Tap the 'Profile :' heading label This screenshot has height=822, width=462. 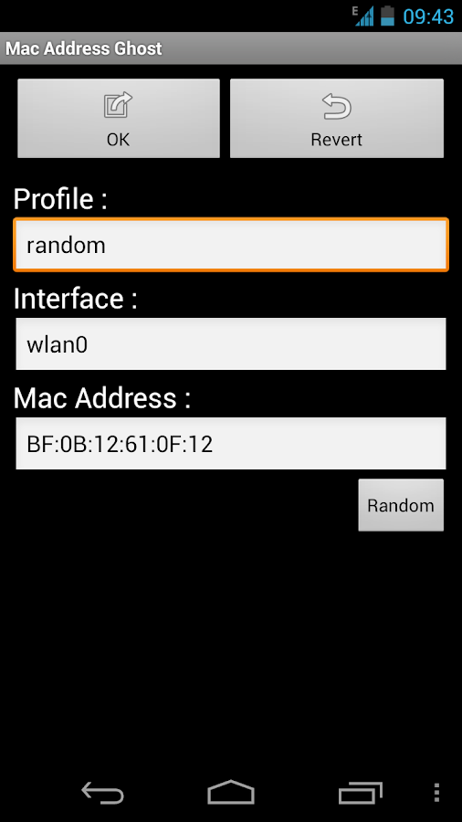[x=60, y=199]
